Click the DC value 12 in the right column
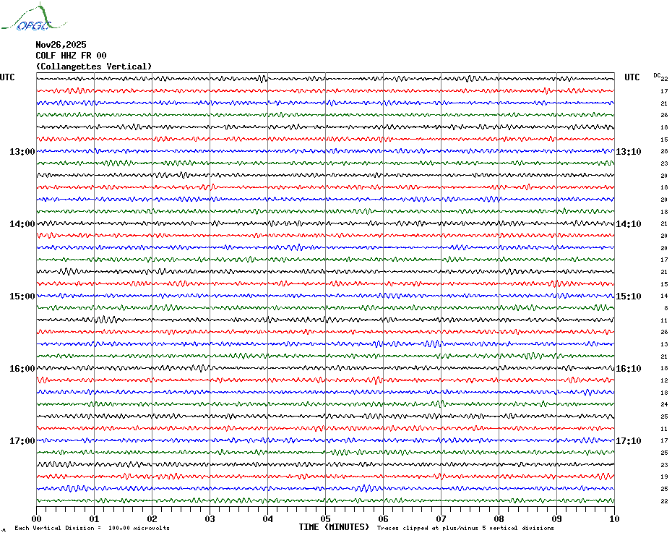The image size is (672, 538). (664, 380)
